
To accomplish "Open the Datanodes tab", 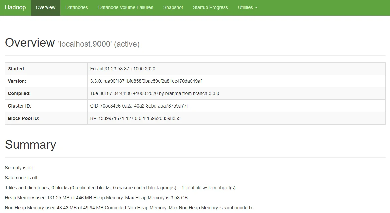I will coord(77,7).
